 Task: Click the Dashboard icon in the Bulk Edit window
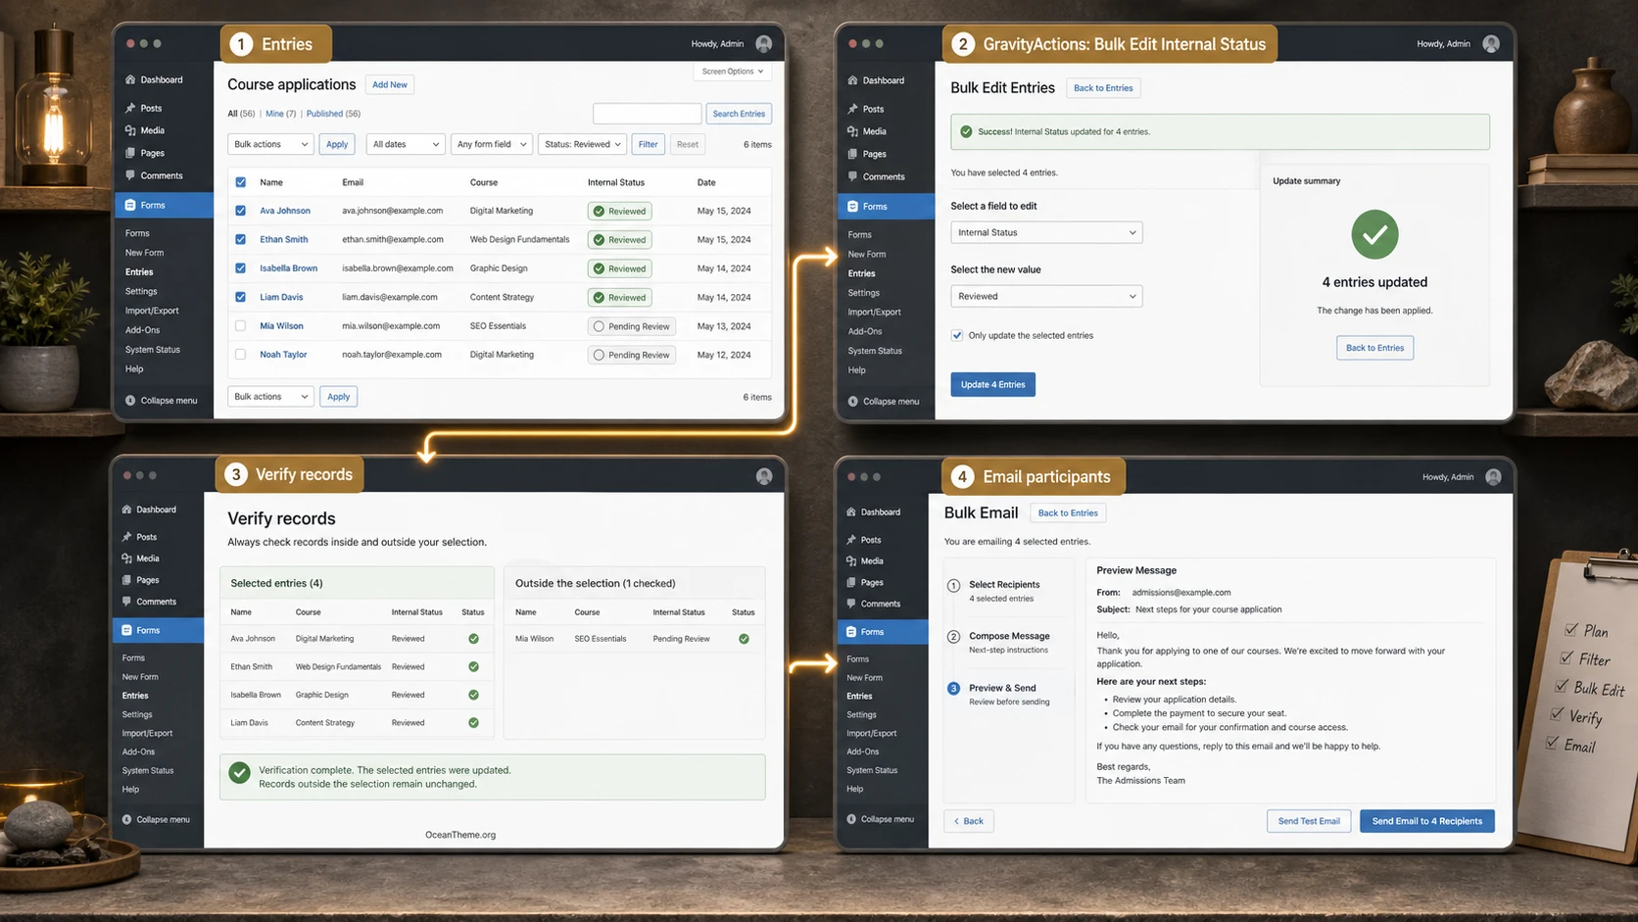pos(852,80)
